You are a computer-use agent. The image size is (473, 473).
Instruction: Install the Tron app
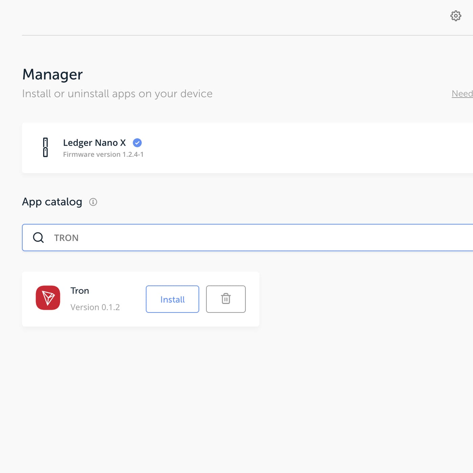172,299
